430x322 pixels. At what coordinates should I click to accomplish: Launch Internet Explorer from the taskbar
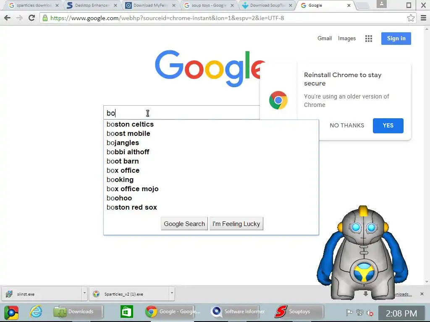coord(36,312)
